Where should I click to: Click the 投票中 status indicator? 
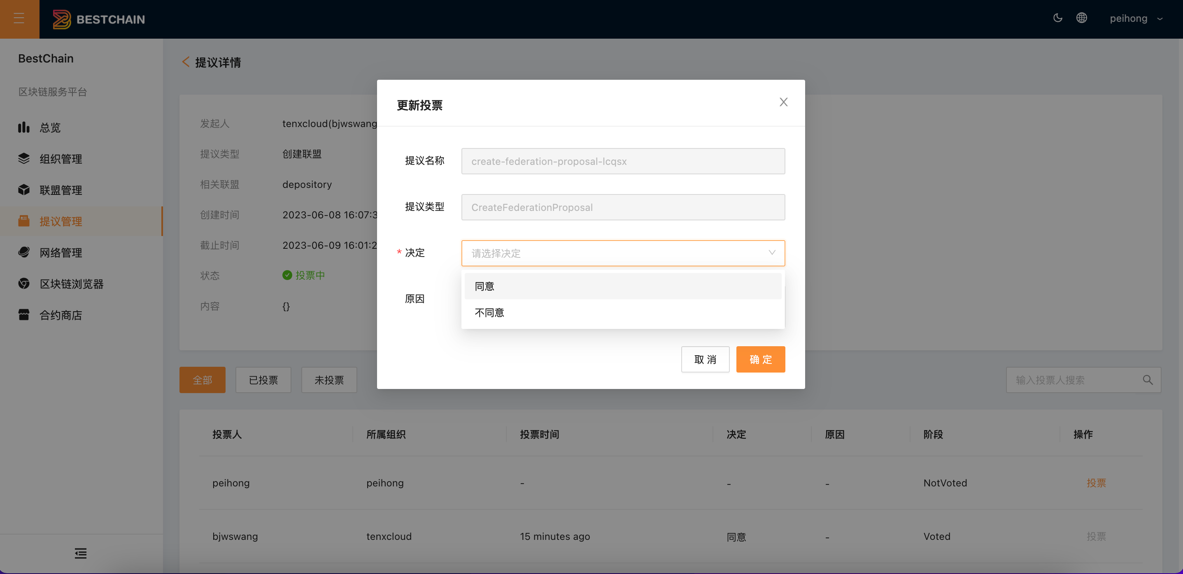click(303, 275)
